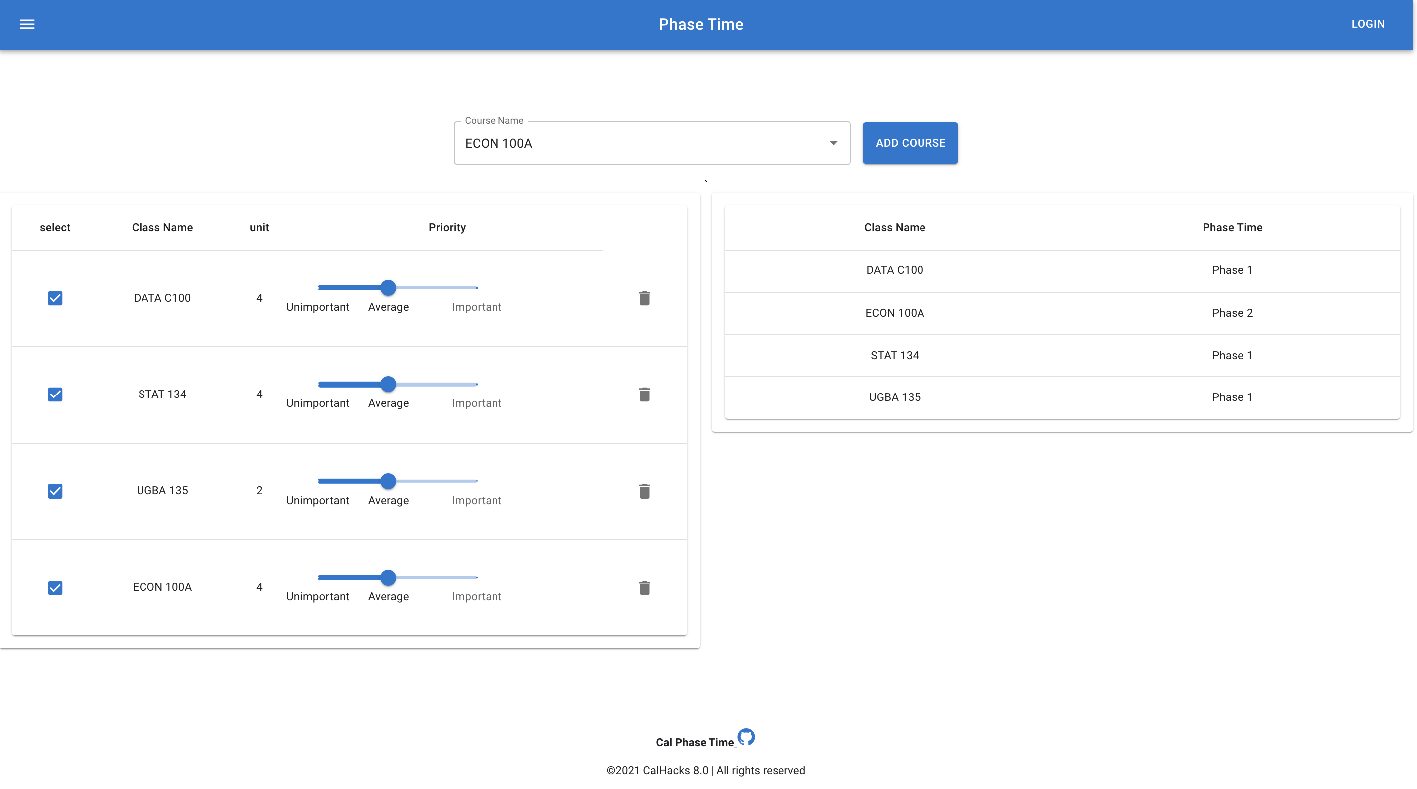This screenshot has width=1417, height=789.
Task: Click the UGBA 135 priority slider handle
Action: [x=388, y=481]
